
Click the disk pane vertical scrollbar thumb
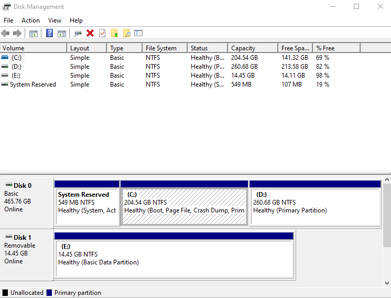click(387, 215)
